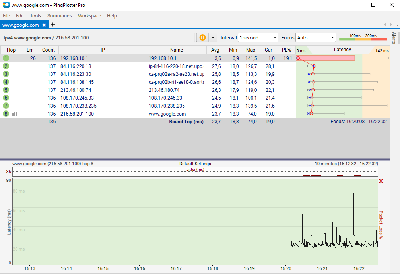The width and height of the screenshot is (400, 274).
Task: Click the latency scale color bar
Action: click(x=363, y=39)
